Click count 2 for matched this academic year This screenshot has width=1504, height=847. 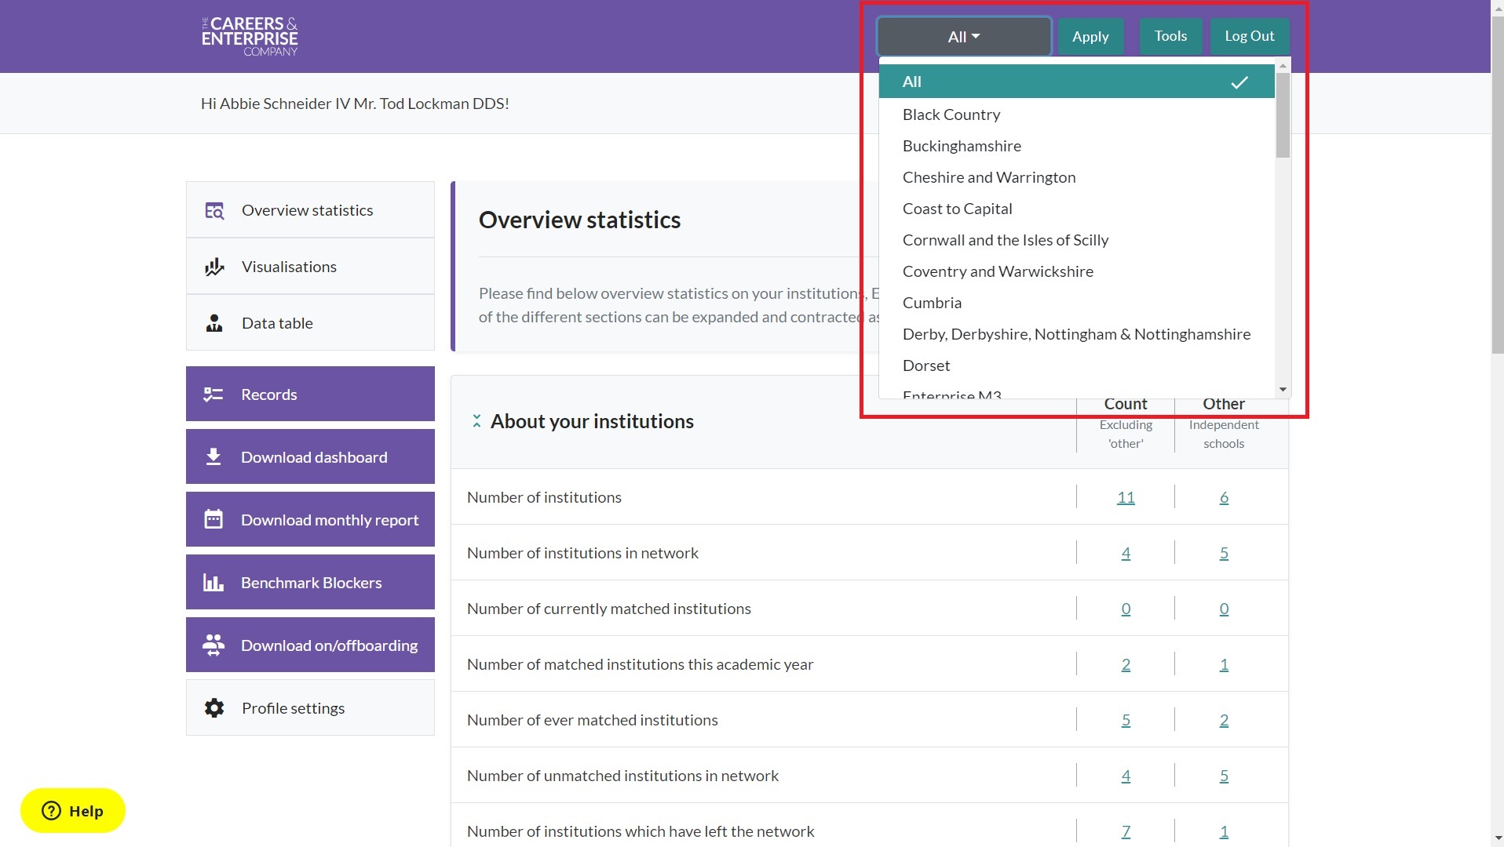(x=1126, y=664)
